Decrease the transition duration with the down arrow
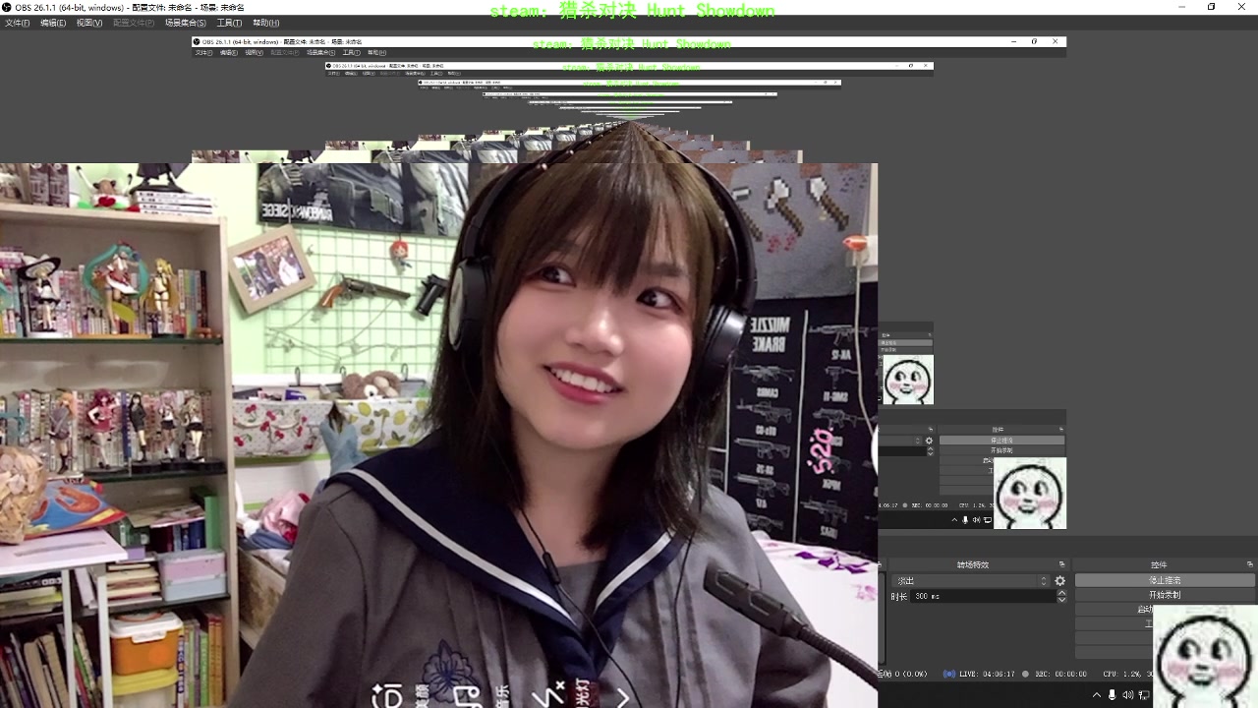Image resolution: width=1258 pixels, height=708 pixels. [1061, 600]
